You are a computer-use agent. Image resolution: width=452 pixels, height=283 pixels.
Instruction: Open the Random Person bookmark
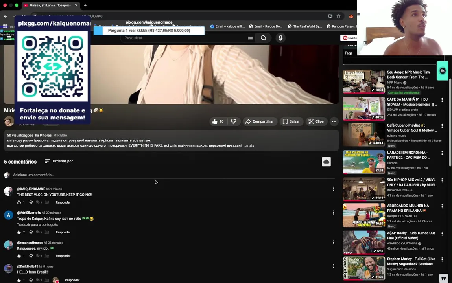(x=341, y=26)
